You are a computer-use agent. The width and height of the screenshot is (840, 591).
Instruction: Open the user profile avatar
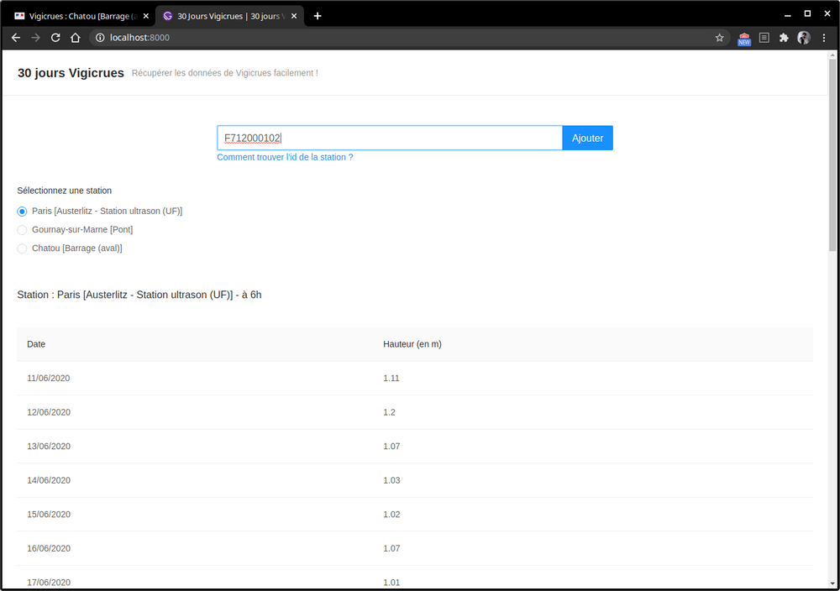(x=804, y=38)
